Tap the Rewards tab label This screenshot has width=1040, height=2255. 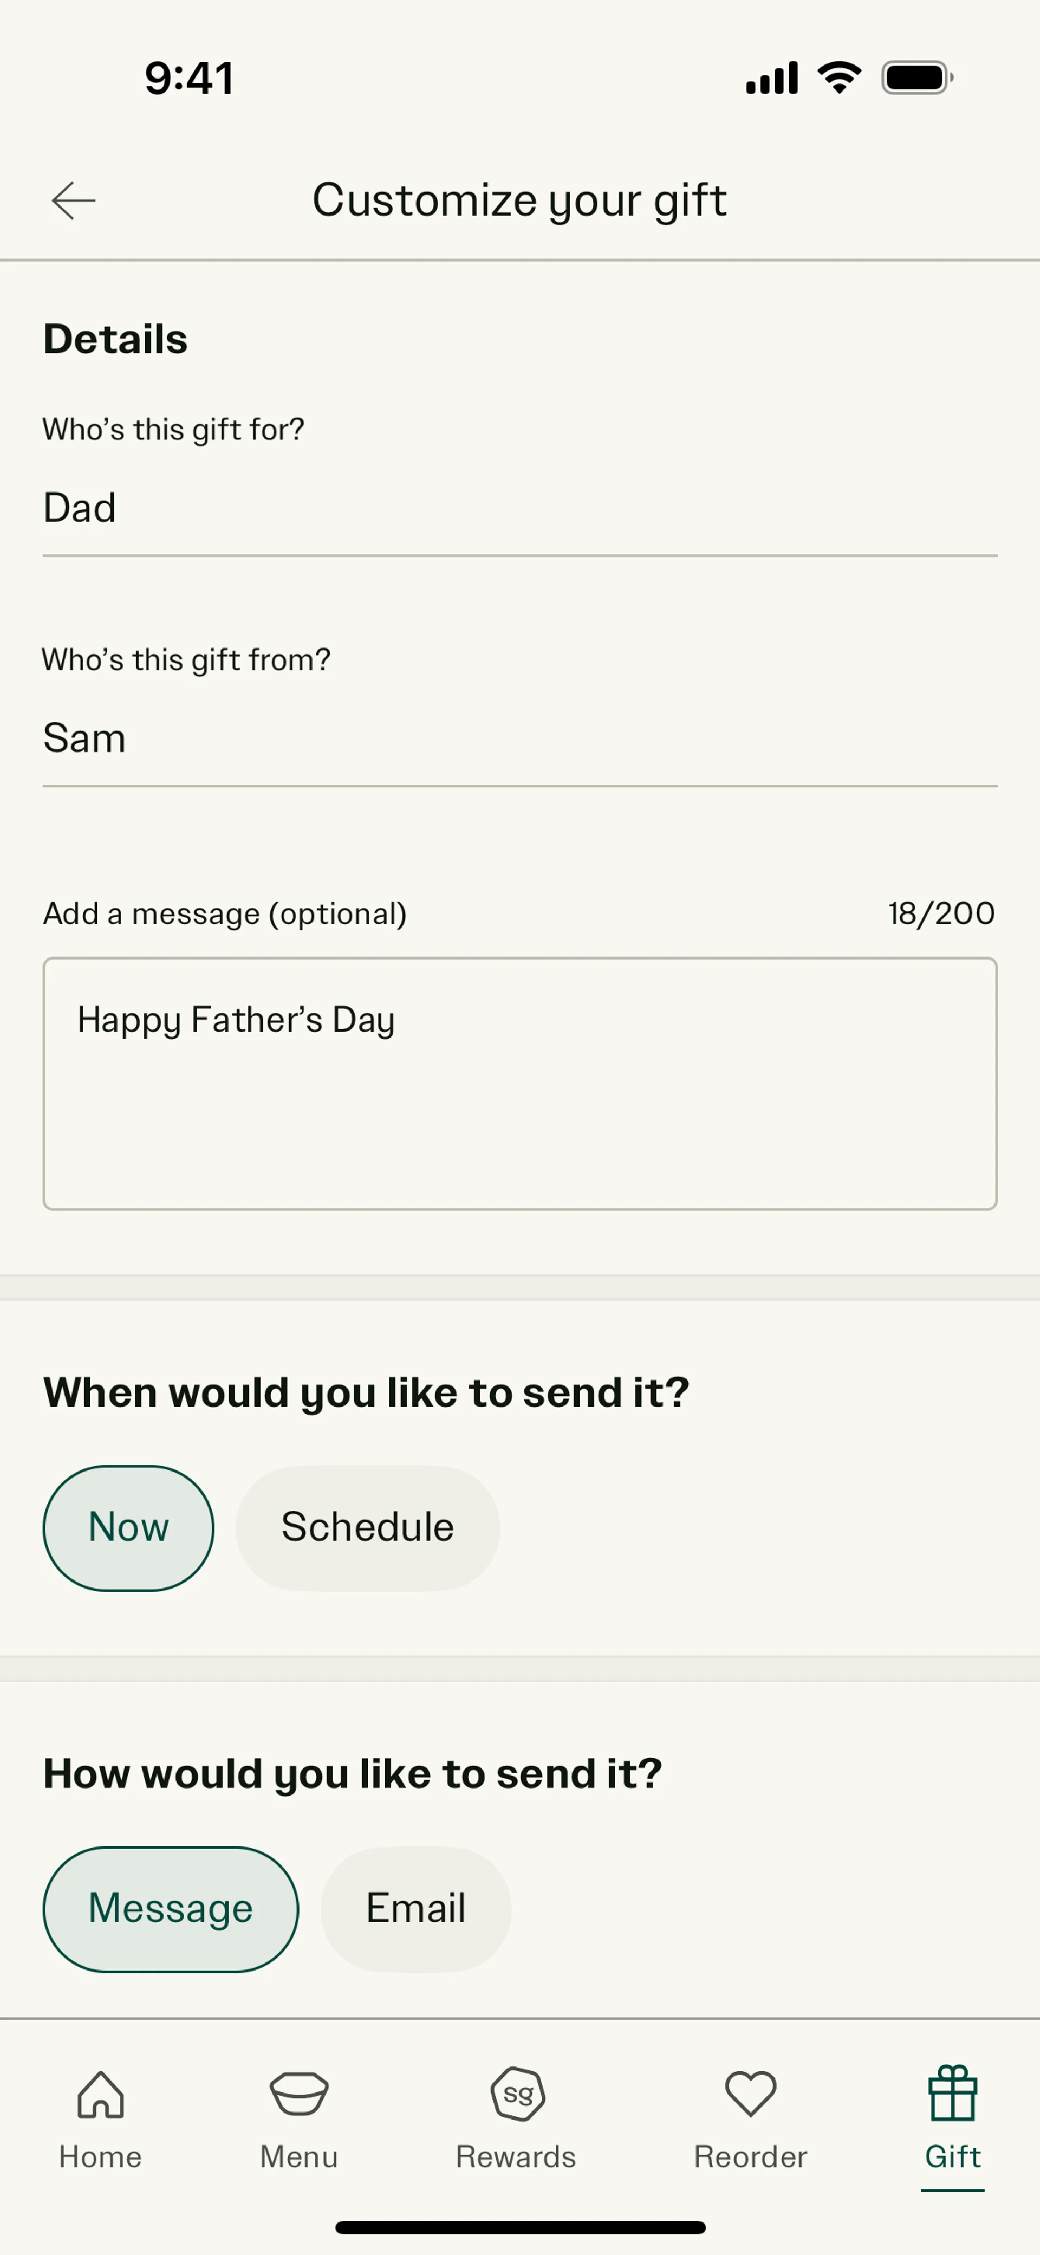[517, 2157]
